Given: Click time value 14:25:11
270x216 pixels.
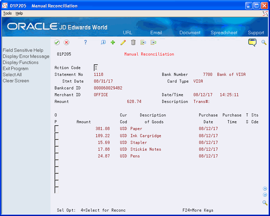Looking at the screenshot, I should click(229, 95).
